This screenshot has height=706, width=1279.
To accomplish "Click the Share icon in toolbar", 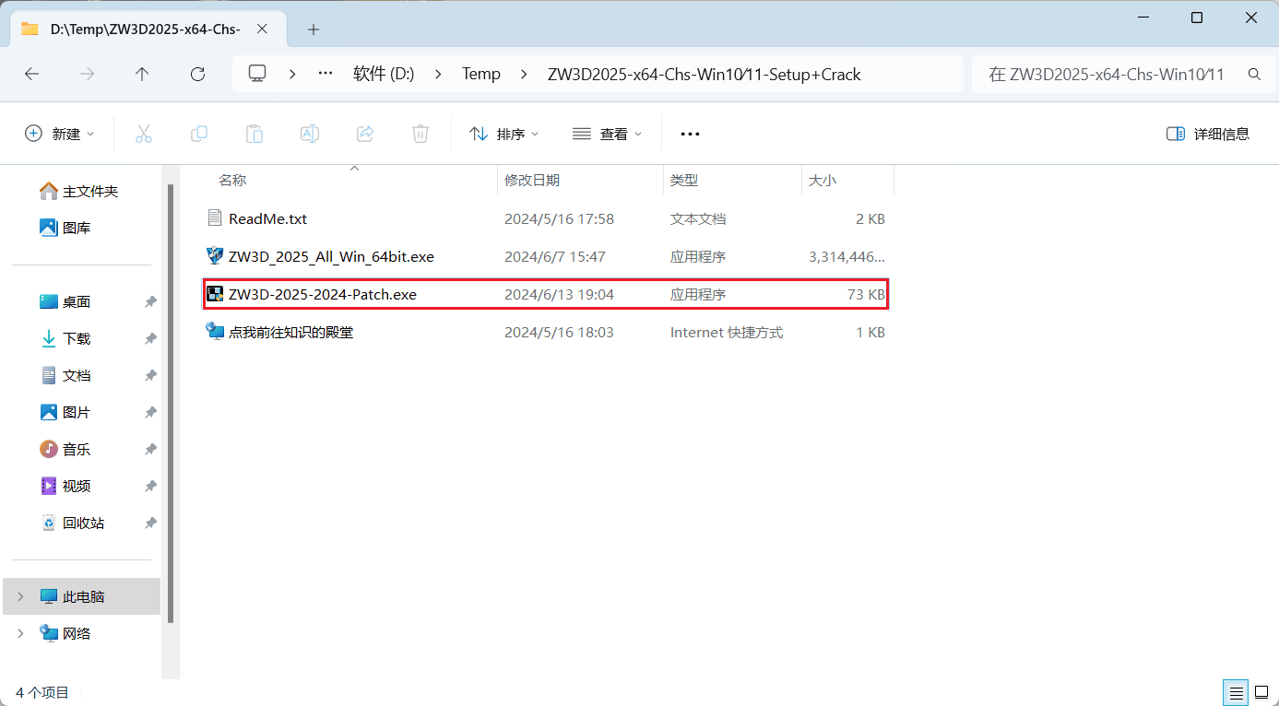I will [x=365, y=134].
